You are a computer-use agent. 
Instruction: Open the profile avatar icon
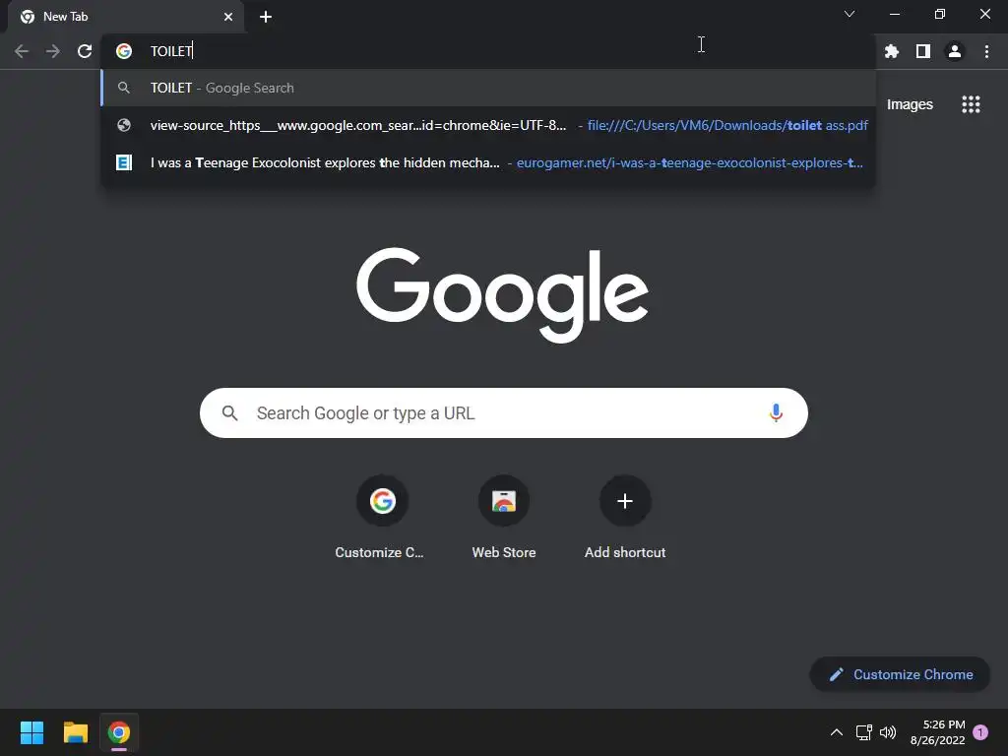pos(955,51)
